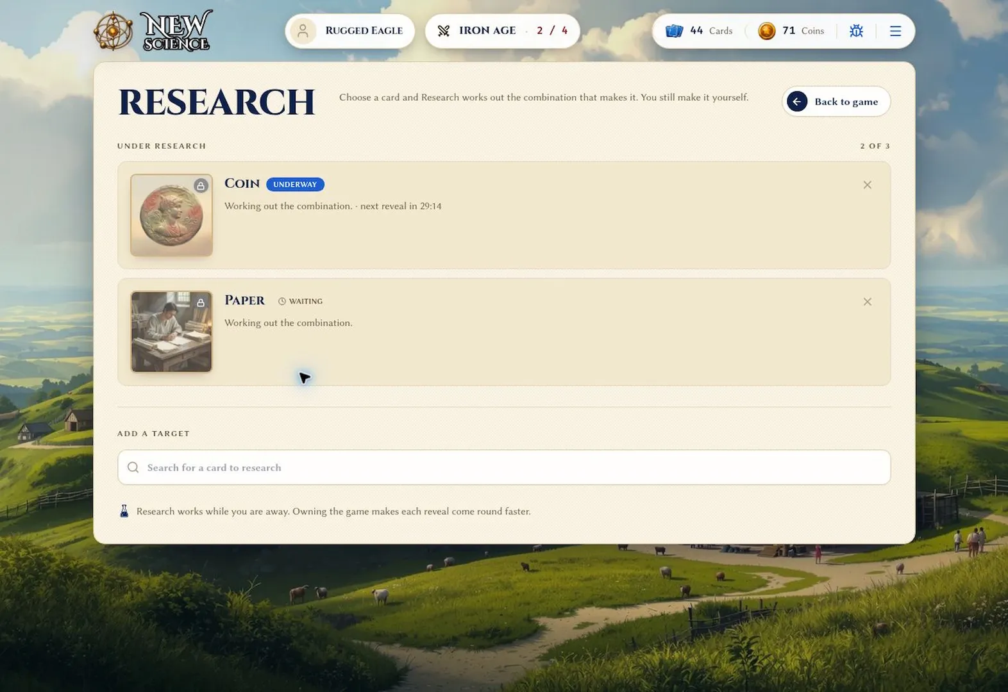Screen dimensions: 1008x692
Task: Focus the card research search field
Action: coord(504,467)
